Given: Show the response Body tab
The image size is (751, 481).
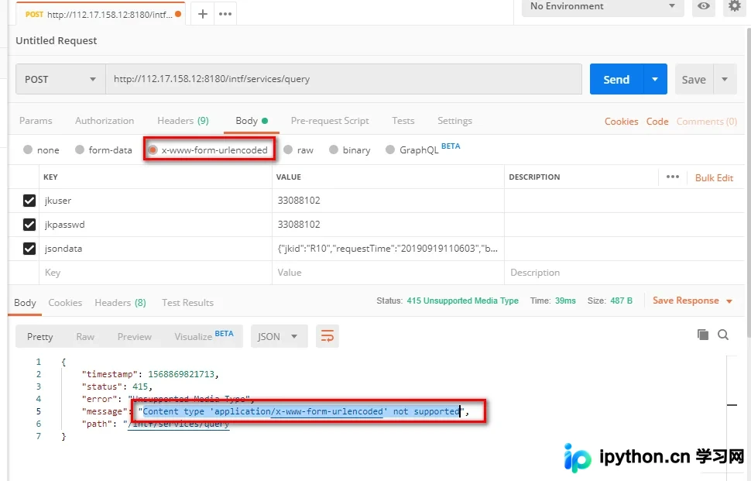Looking at the screenshot, I should [x=25, y=303].
